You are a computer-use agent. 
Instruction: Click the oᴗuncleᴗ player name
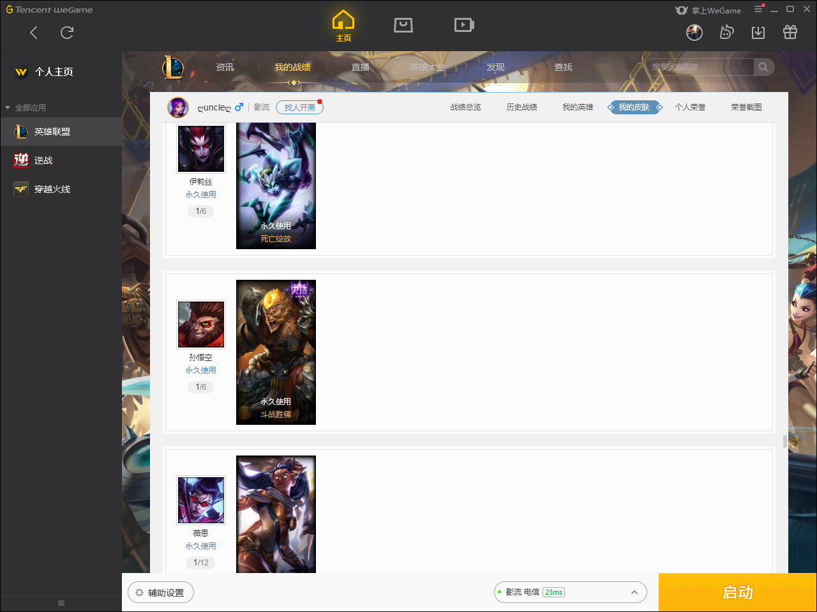coord(214,107)
